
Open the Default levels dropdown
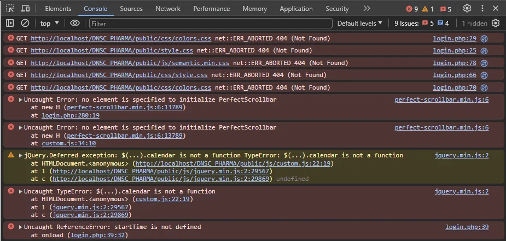359,23
